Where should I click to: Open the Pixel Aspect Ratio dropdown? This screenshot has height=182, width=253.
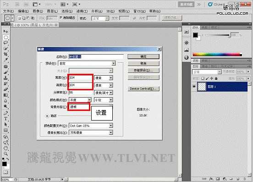(111, 132)
